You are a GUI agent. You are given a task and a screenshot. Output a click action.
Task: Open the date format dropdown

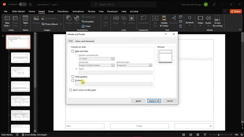113,59
